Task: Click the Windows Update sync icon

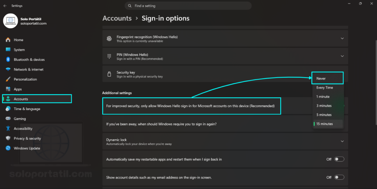Action: tap(8, 148)
